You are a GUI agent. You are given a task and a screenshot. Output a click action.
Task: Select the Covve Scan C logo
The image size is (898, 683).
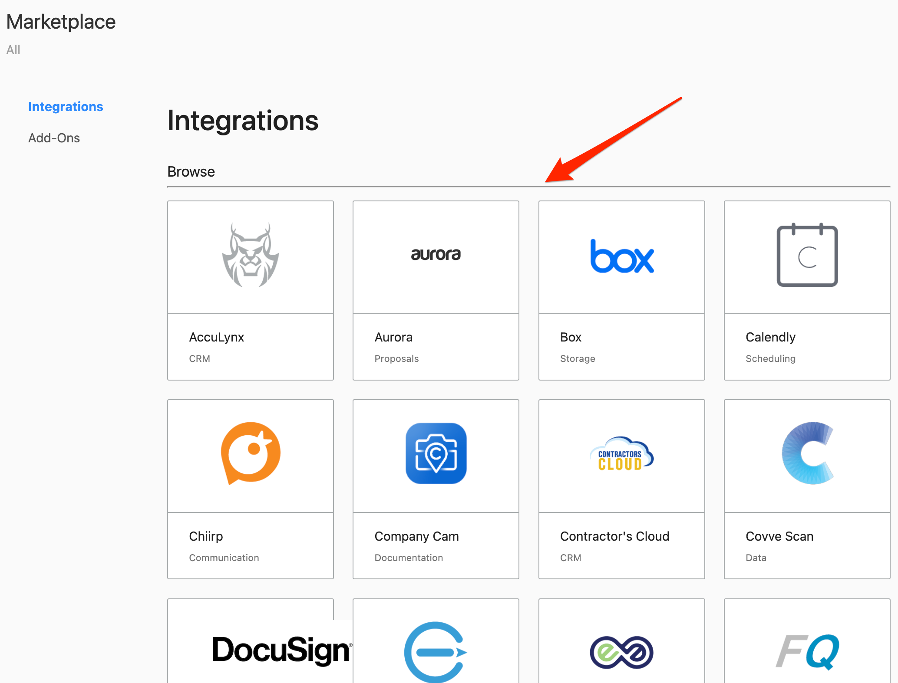click(x=808, y=453)
